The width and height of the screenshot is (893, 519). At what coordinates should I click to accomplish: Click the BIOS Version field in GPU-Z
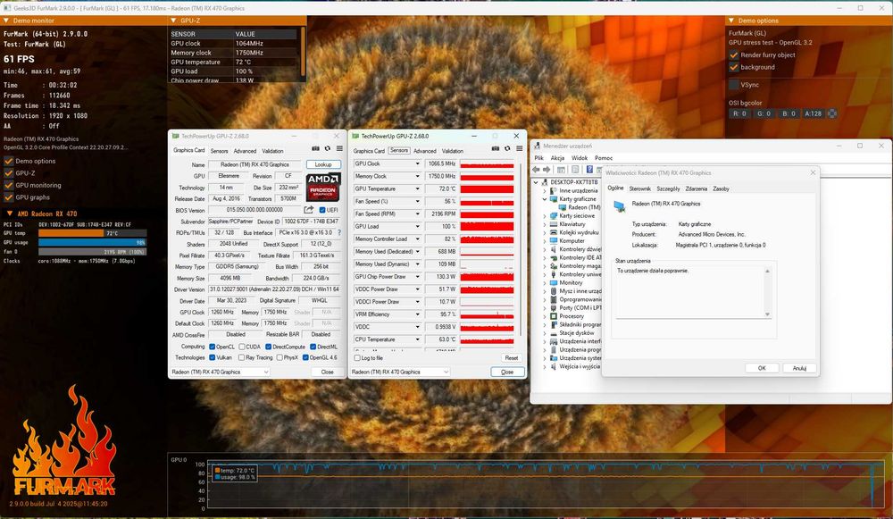coord(254,210)
